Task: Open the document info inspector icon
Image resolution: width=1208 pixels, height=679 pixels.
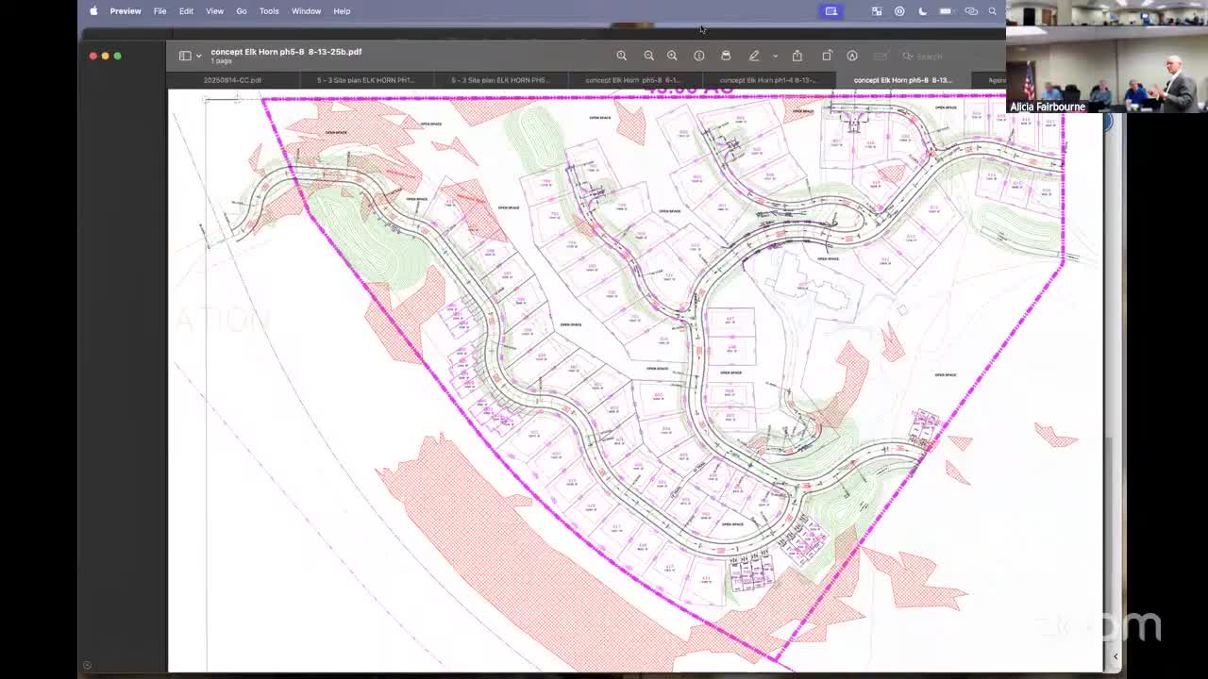Action: coord(699,56)
